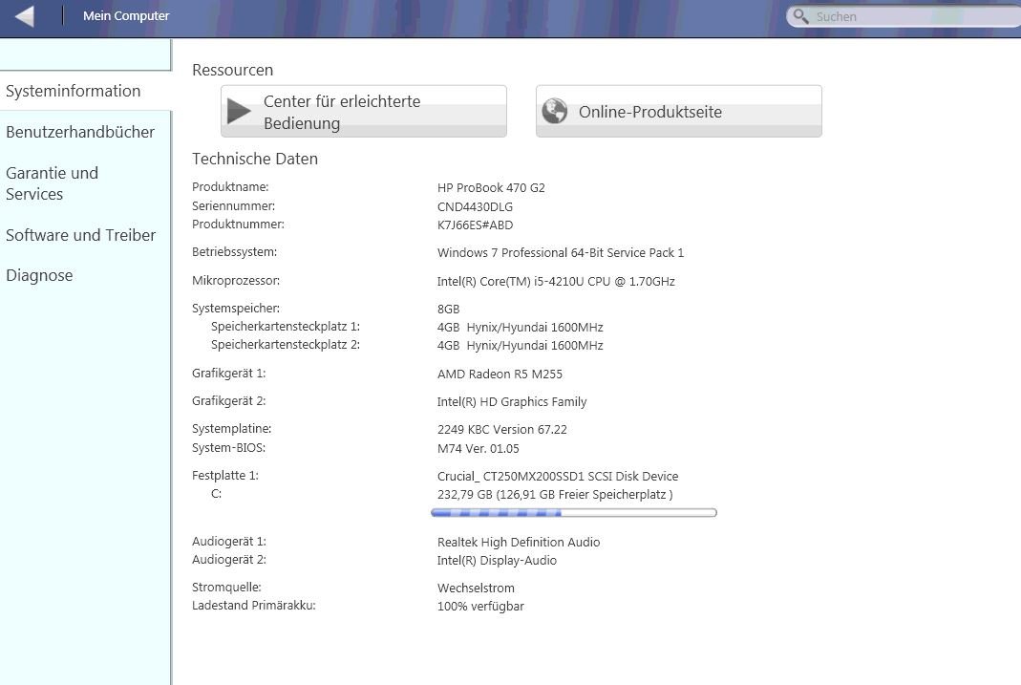Viewport: 1021px width, 685px height.
Task: Click the Speicherkartensteckplatz 2 memory value
Action: (521, 346)
